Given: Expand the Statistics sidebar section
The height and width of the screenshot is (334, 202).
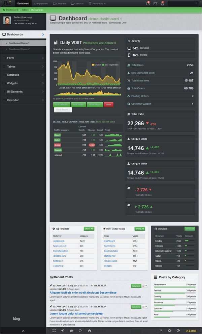Looking at the screenshot, I should pyautogui.click(x=23, y=75).
